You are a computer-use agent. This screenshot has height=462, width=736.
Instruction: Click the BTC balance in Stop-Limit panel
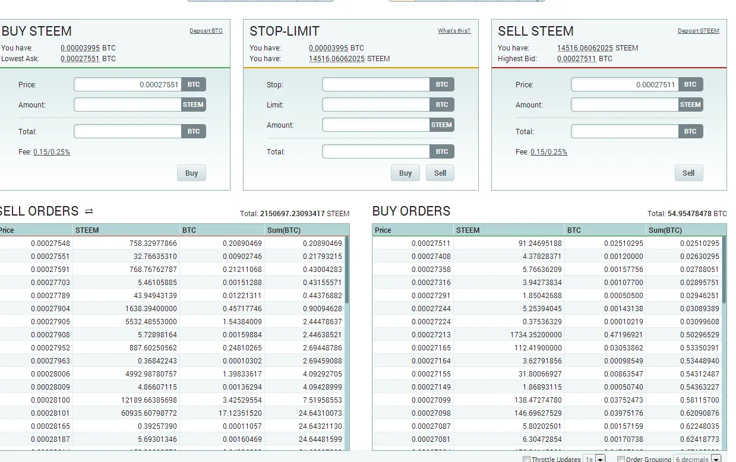click(328, 48)
